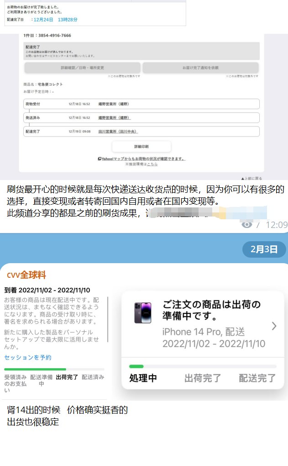This screenshot has width=288, height=466.
Task: Open the Yahoo!マップ tracking status link
Action: (141, 159)
